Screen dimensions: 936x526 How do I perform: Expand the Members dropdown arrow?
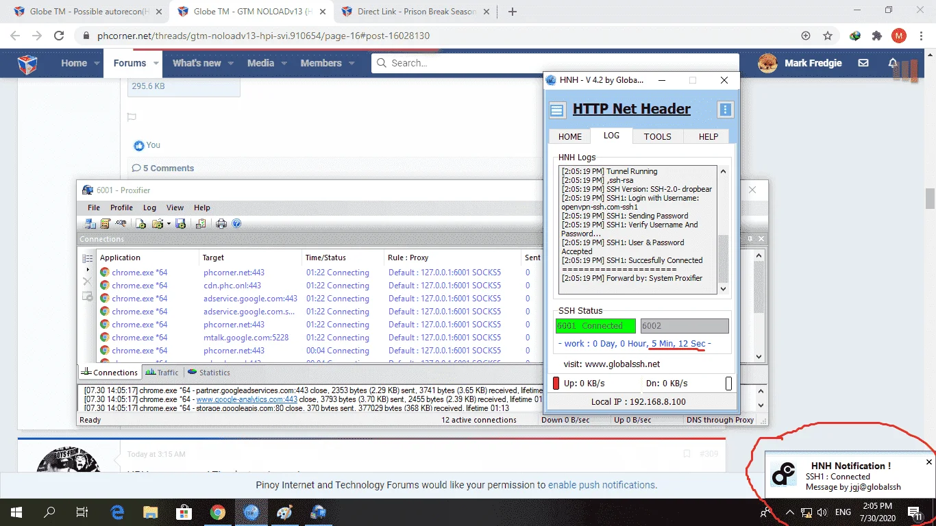(352, 63)
